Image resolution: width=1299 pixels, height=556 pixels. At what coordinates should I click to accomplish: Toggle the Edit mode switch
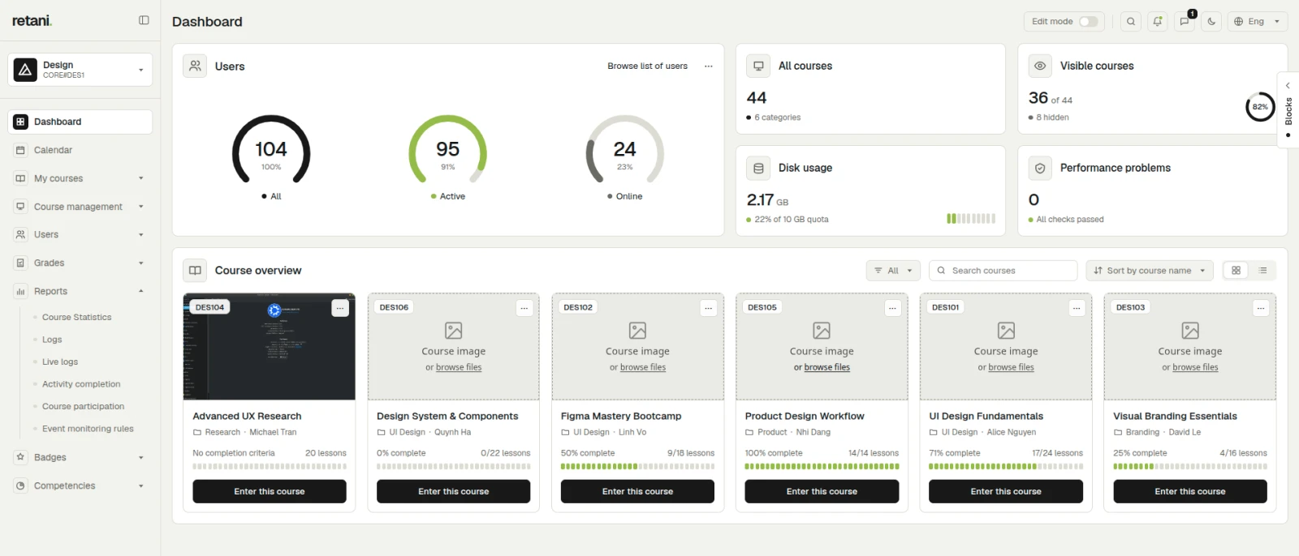click(1089, 22)
